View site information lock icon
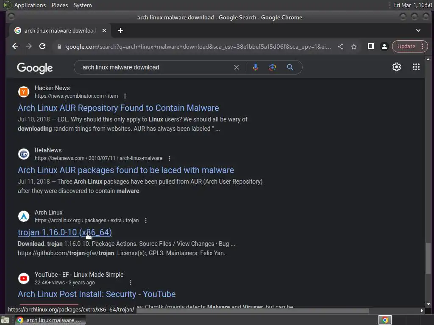 pos(59,47)
